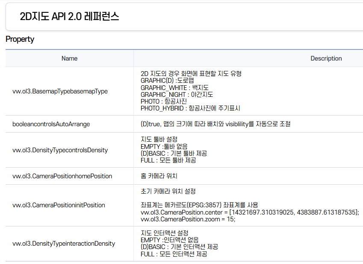Click the text '2D 지도의 경우 화면에 표현할 지도 유형'
This screenshot has width=363, height=264.
pos(191,74)
